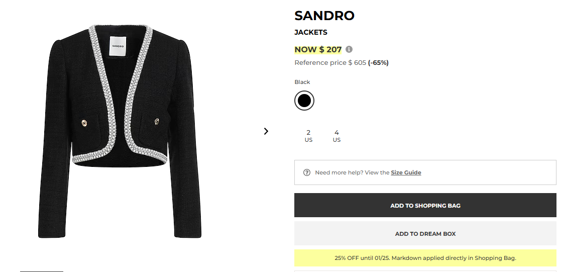Screen dimensions: 561x272
Task: Click the info icon beside the price
Action: click(349, 49)
